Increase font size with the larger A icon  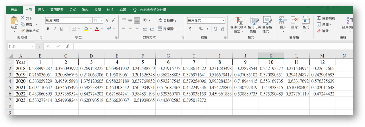tap(107, 20)
